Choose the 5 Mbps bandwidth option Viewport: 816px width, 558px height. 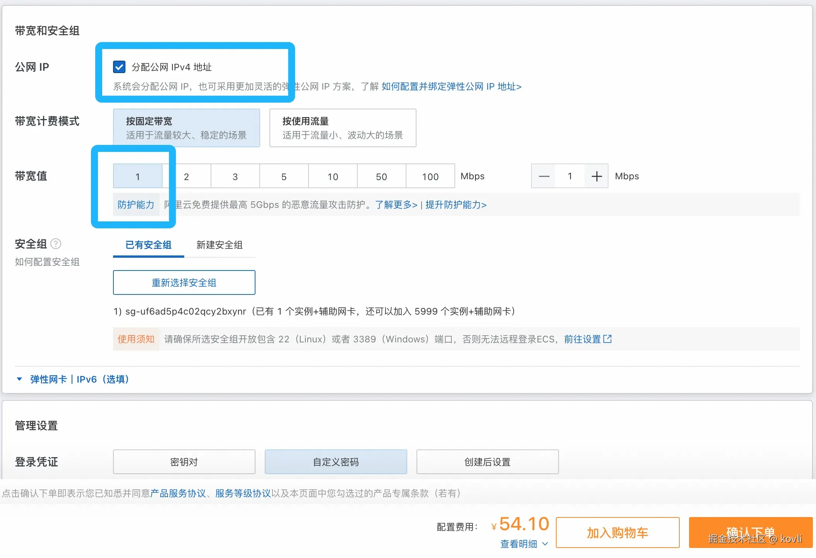(284, 177)
